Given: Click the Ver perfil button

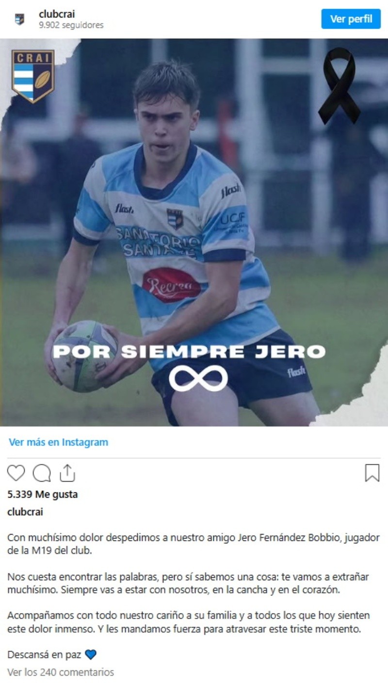Looking at the screenshot, I should click(x=351, y=19).
